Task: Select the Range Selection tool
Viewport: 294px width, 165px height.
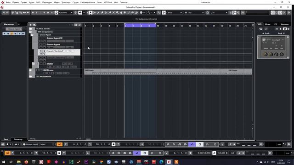Action: click(94, 12)
